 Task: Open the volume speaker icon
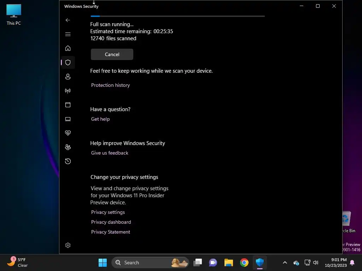coord(316,263)
